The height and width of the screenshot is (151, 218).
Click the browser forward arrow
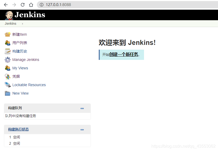click(x=14, y=5)
